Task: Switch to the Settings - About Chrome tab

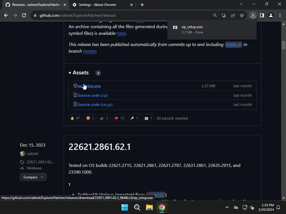Action: click(x=97, y=5)
